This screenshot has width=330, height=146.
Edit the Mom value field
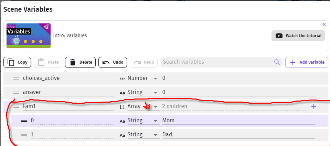pos(238,121)
